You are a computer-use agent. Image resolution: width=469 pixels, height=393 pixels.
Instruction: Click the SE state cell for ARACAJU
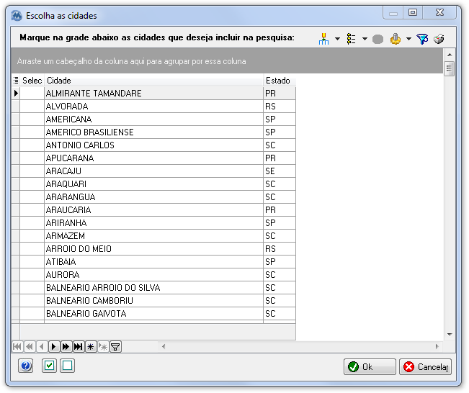280,171
